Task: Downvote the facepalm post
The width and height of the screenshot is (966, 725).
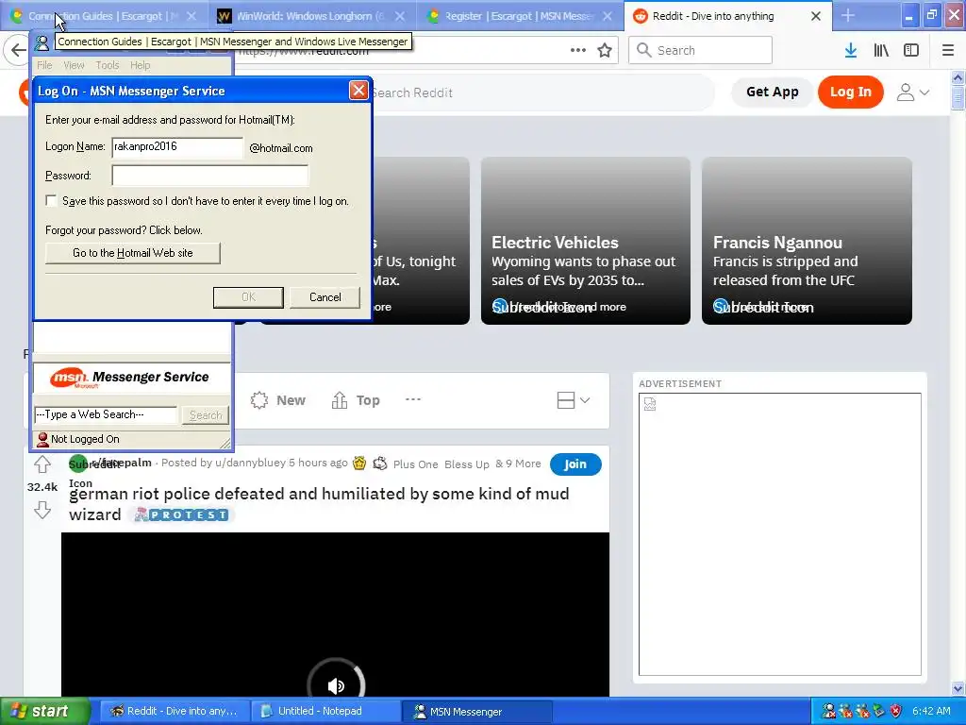Action: (x=42, y=509)
